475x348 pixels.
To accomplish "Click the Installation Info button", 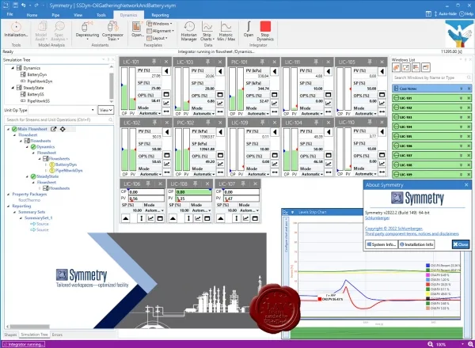I will (x=416, y=244).
